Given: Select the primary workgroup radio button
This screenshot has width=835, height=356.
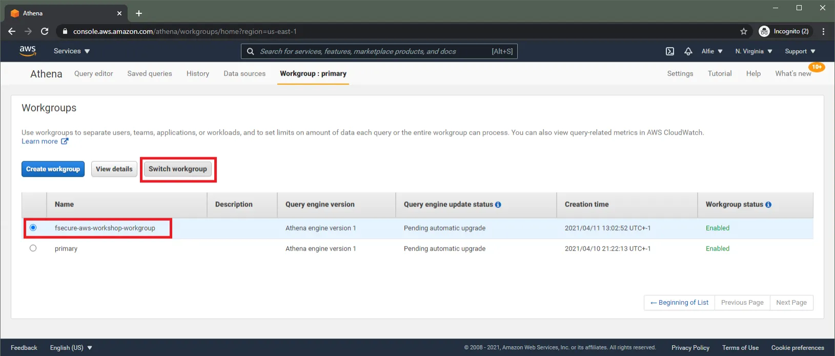Looking at the screenshot, I should [33, 248].
